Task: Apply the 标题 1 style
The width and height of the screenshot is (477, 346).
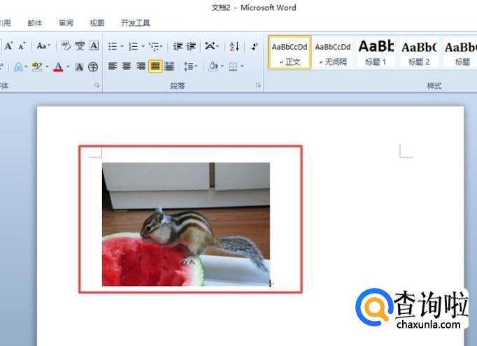Action: coord(376,52)
